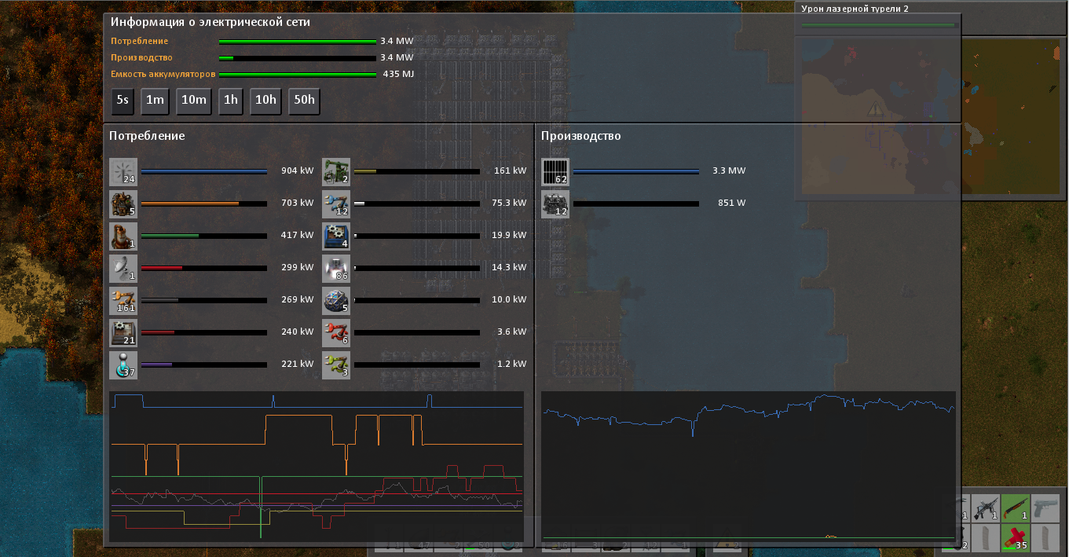Click the Потребление panel heading

[147, 136]
